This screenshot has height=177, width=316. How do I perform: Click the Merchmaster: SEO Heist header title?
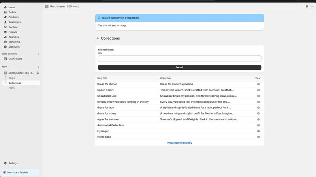64,6
